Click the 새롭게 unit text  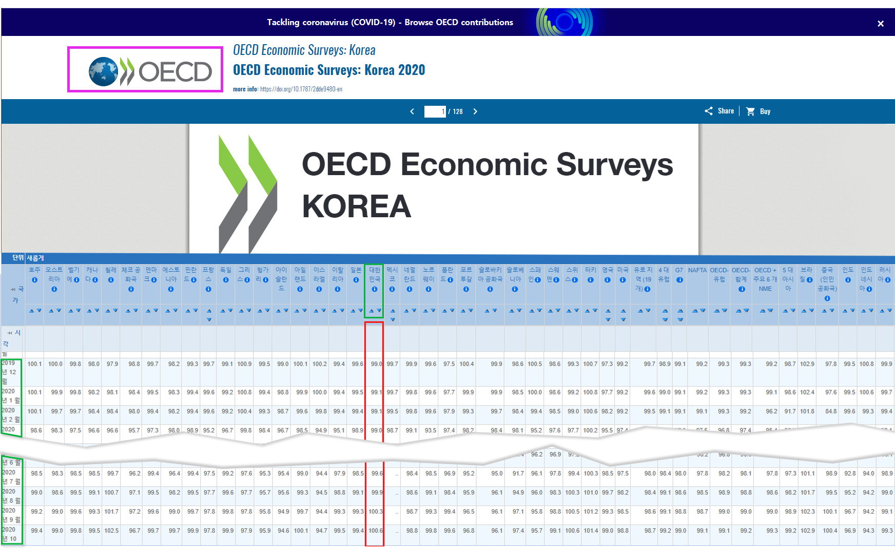click(x=35, y=258)
